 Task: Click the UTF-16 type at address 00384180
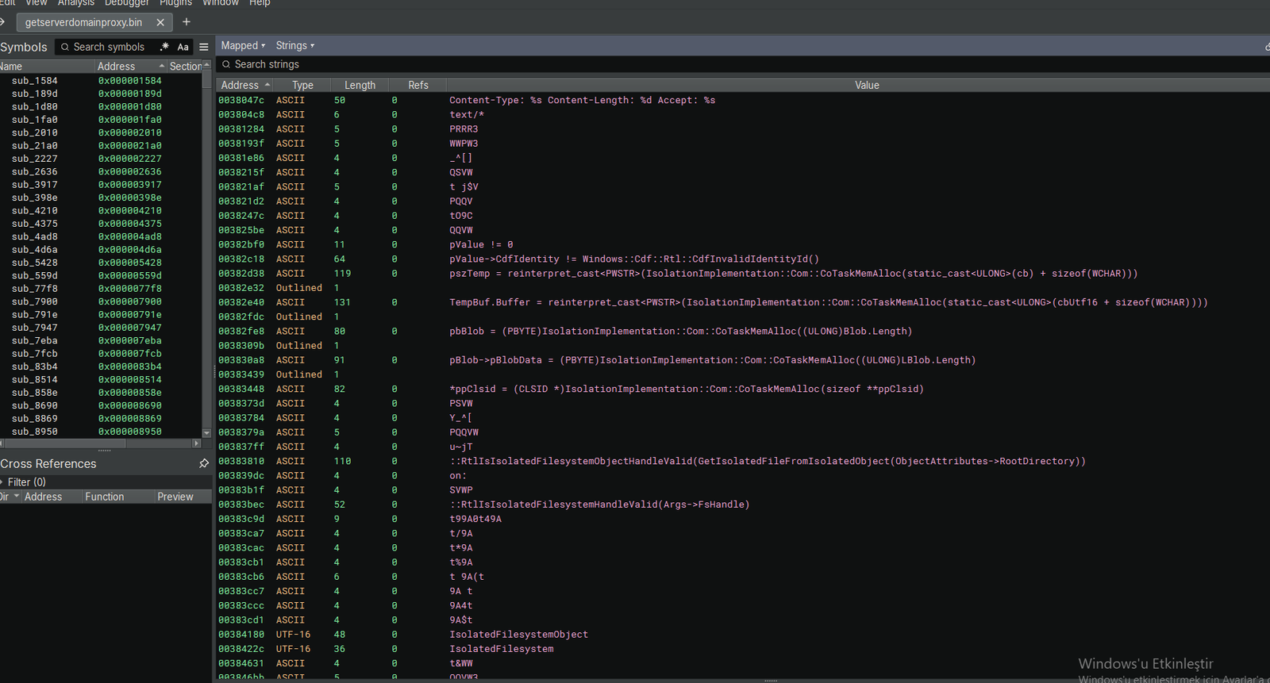tap(294, 635)
